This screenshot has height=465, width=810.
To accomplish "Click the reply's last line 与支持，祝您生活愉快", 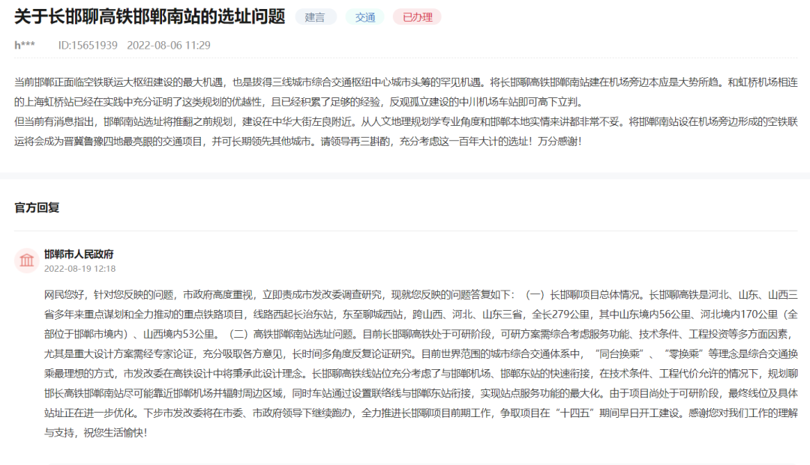I will tap(95, 433).
